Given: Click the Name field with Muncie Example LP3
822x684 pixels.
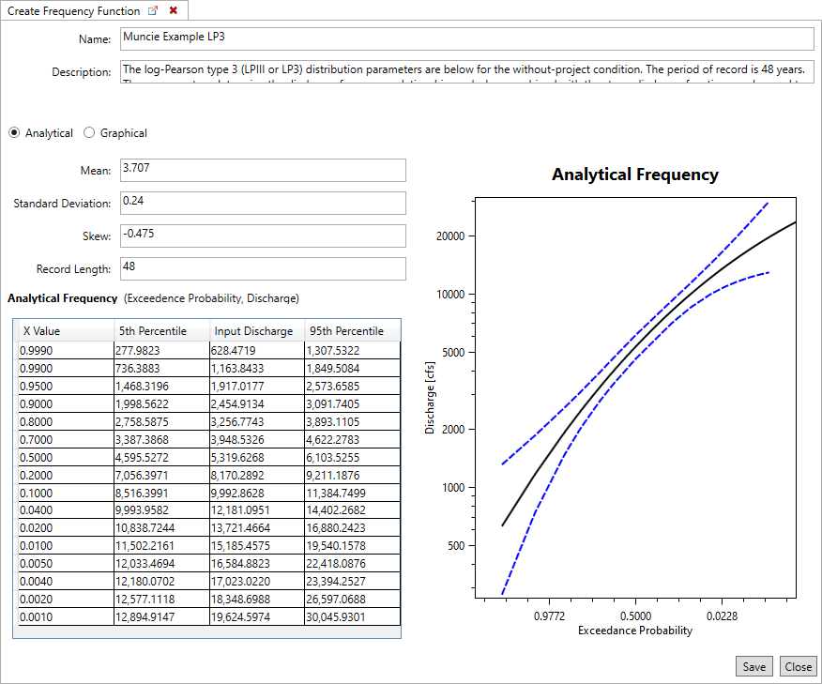Looking at the screenshot, I should [465, 38].
